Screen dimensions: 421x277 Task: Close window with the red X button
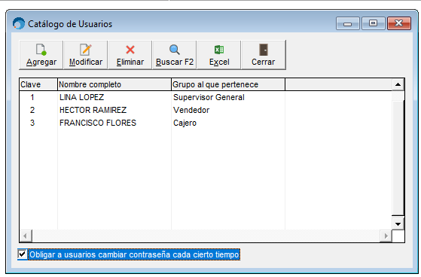[x=399, y=23]
